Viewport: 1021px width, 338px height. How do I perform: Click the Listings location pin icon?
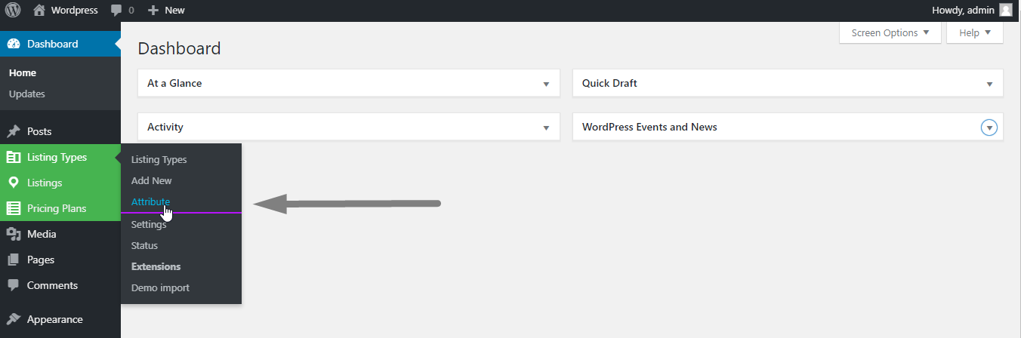(x=14, y=183)
